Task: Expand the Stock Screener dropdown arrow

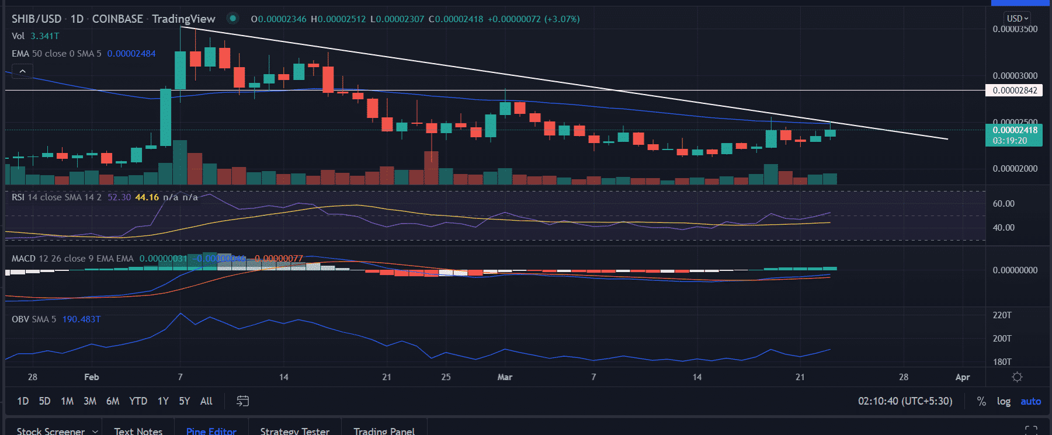Action: click(x=95, y=431)
